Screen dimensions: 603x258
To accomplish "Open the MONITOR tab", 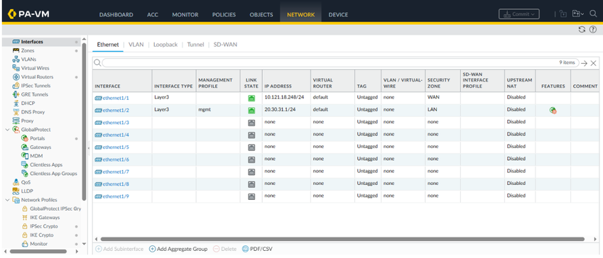I will [x=185, y=15].
